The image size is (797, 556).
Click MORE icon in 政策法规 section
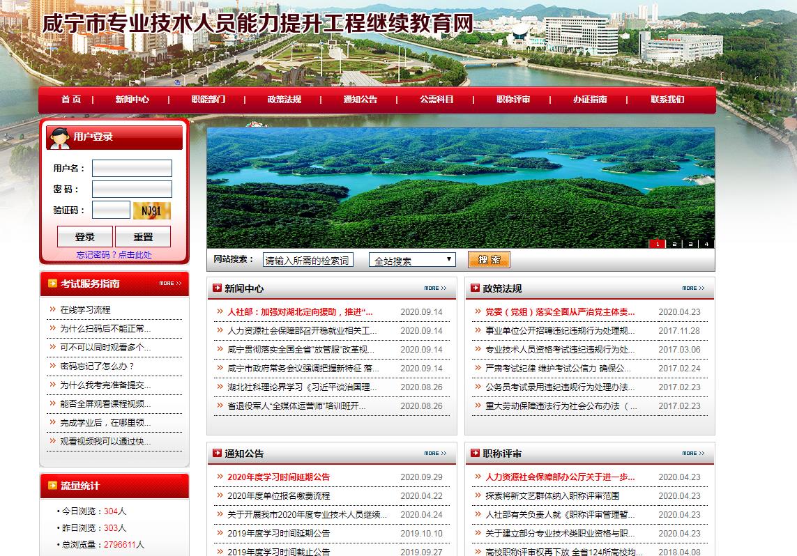(693, 288)
